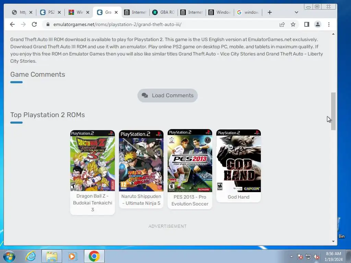This screenshot has height=263, width=351.
Task: Open the Chrome three-dot menu
Action: [329, 24]
